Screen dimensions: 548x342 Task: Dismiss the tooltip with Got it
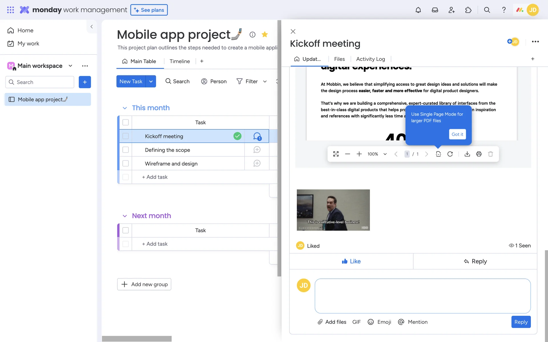click(x=457, y=134)
